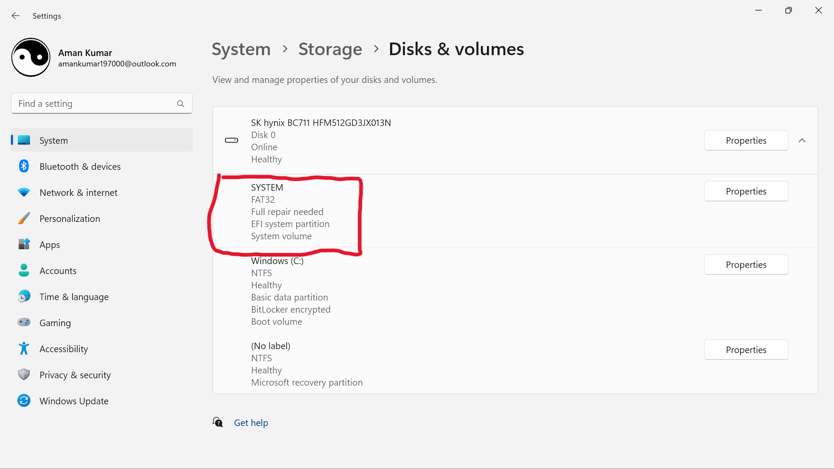Go to Bluetooth & devices settings

pos(102,166)
